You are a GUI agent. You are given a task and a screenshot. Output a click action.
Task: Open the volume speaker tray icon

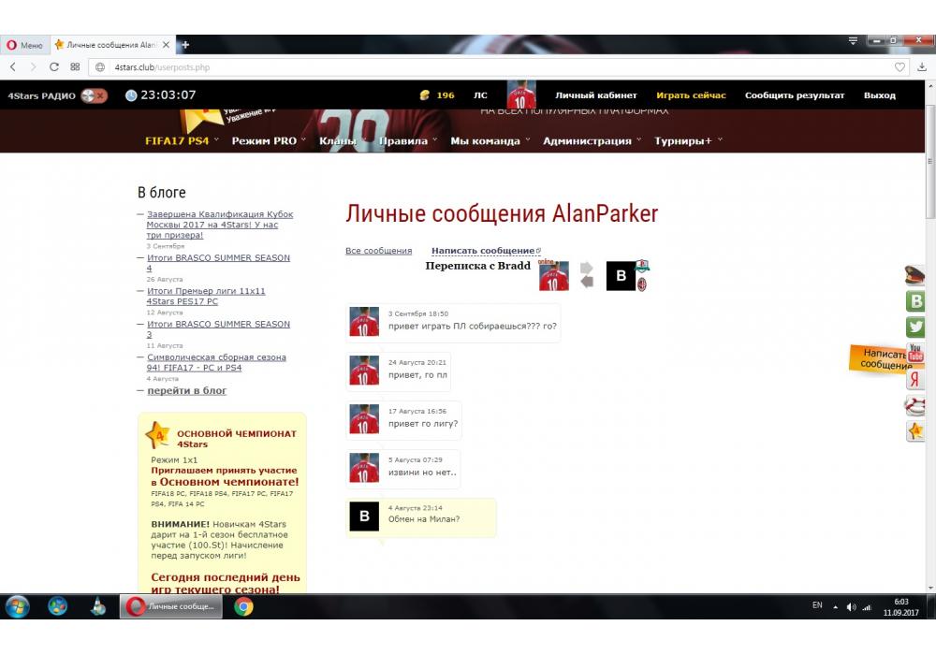click(x=851, y=606)
